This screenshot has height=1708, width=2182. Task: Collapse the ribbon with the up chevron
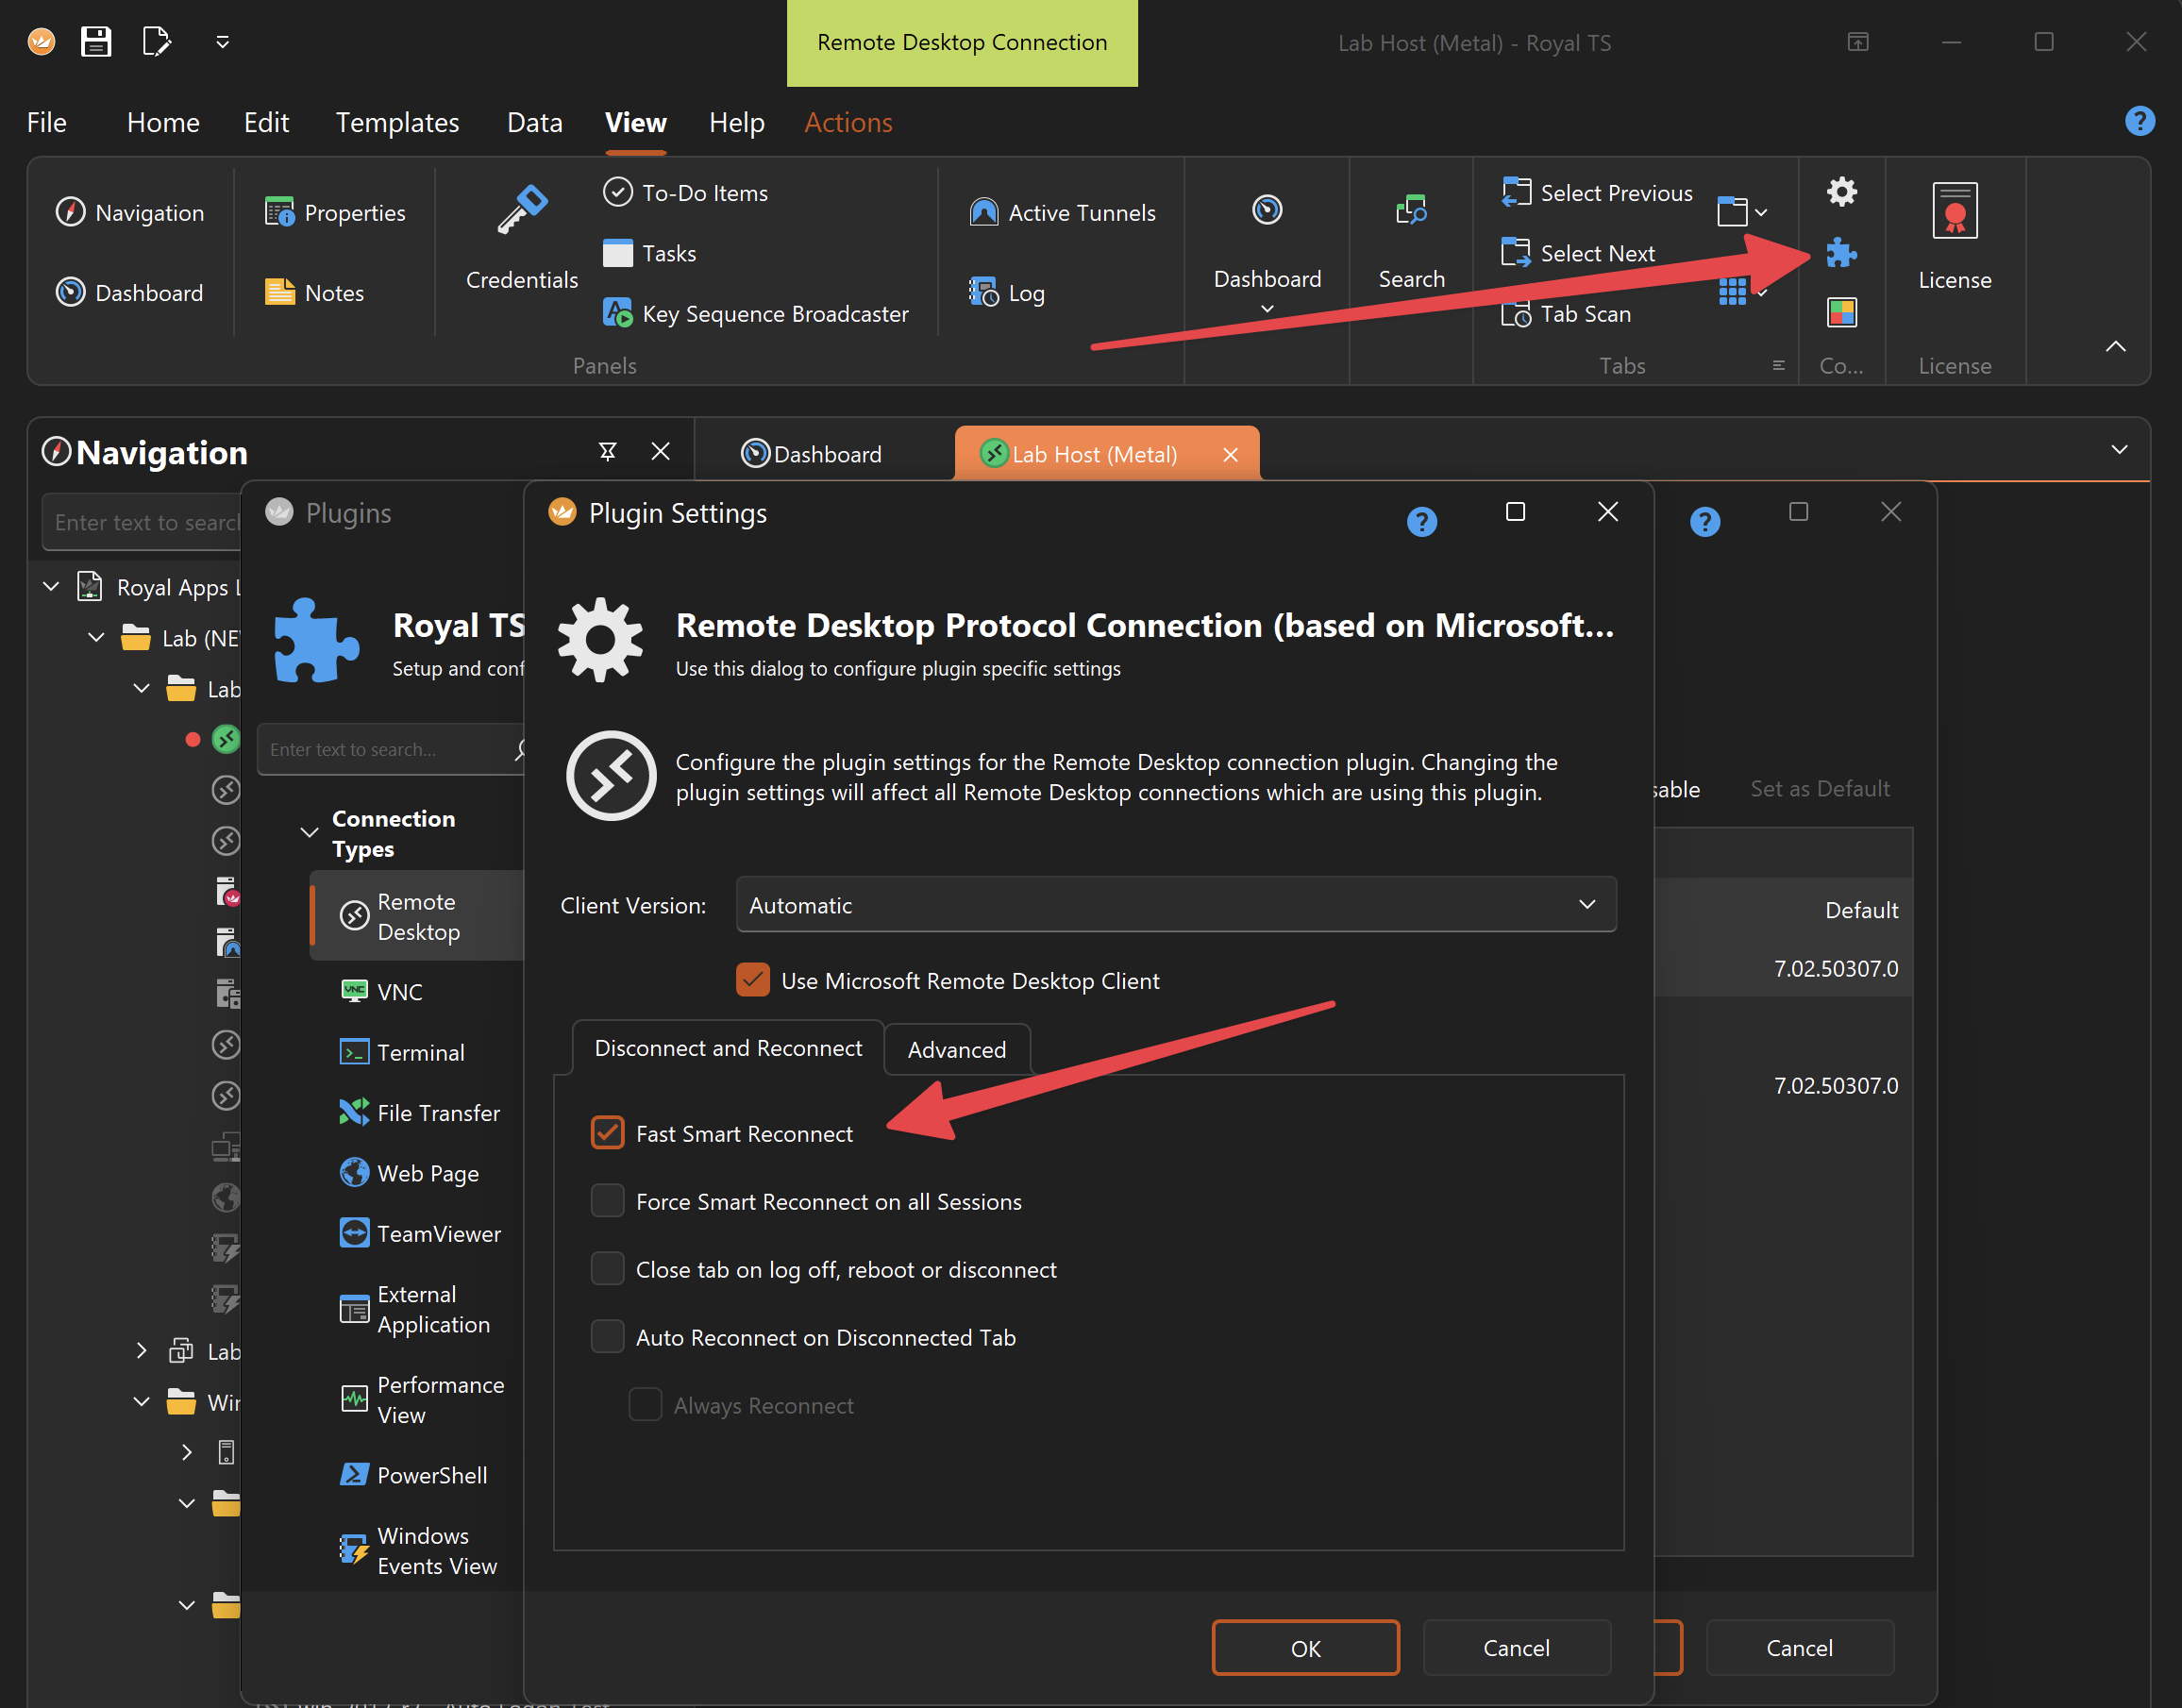point(2115,346)
